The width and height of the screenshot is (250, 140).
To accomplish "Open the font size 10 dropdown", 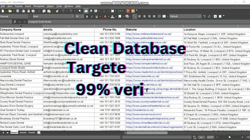I will click(82, 16).
